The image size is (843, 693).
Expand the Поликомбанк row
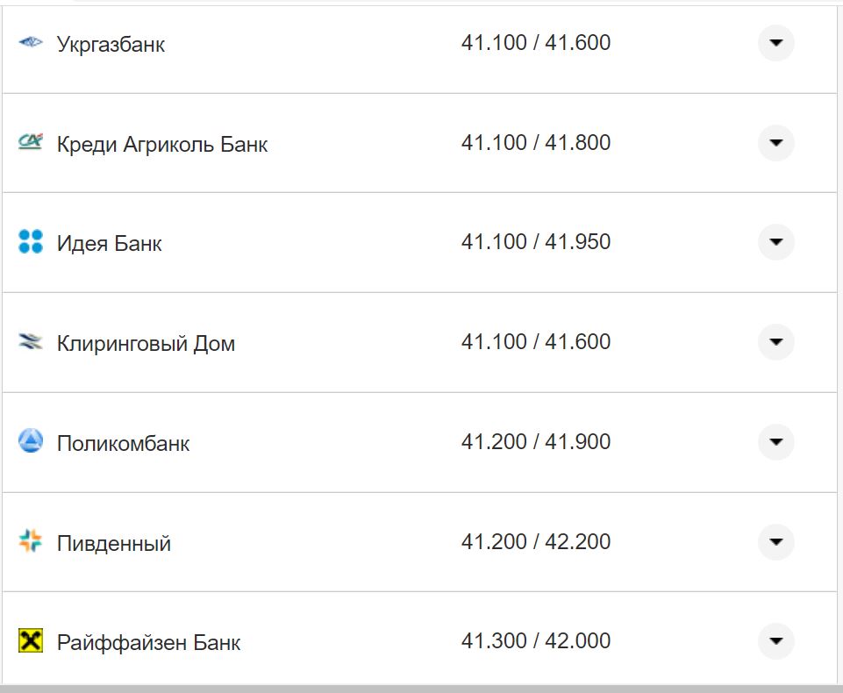click(775, 441)
